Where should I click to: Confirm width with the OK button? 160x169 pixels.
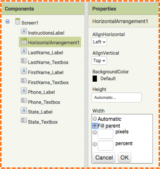pyautogui.click(x=124, y=157)
